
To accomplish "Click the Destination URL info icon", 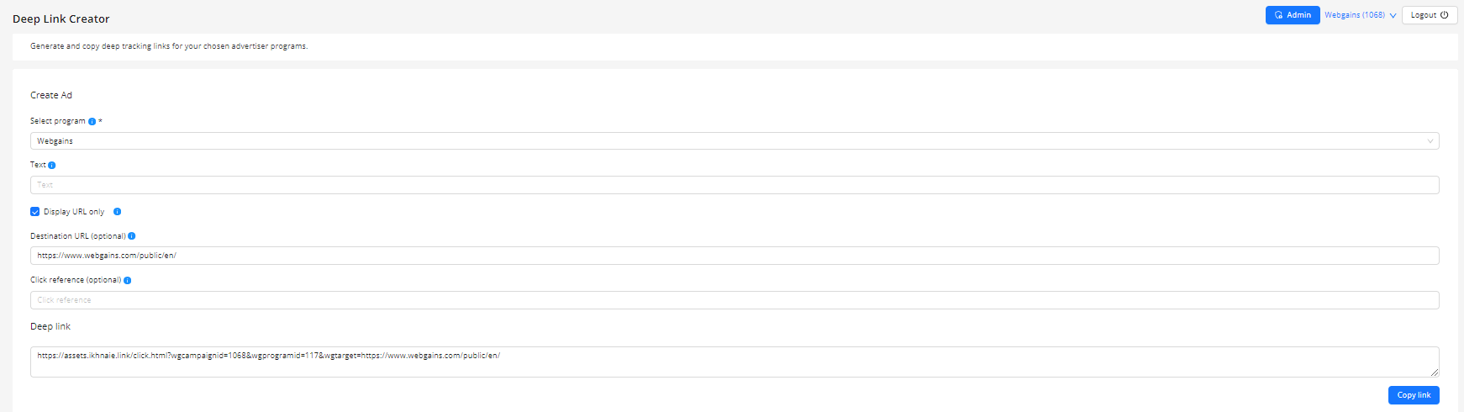I will (x=132, y=236).
